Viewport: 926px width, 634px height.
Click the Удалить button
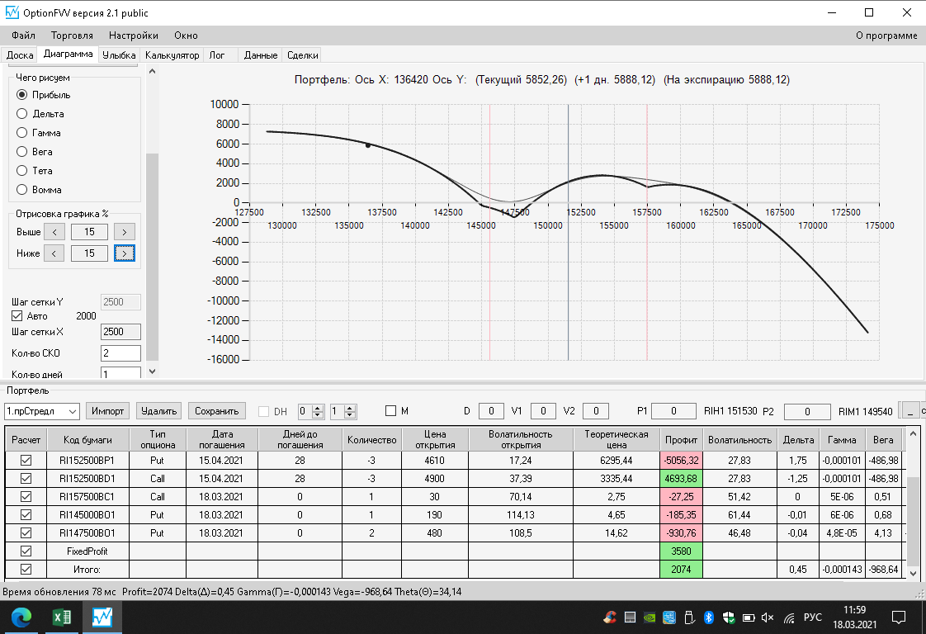[x=158, y=411]
